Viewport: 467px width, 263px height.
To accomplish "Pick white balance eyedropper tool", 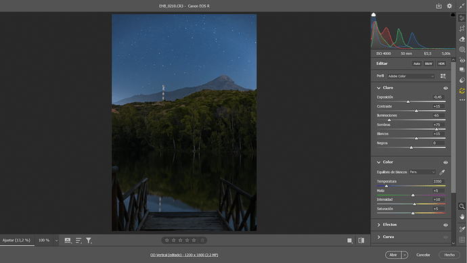I will 442,172.
